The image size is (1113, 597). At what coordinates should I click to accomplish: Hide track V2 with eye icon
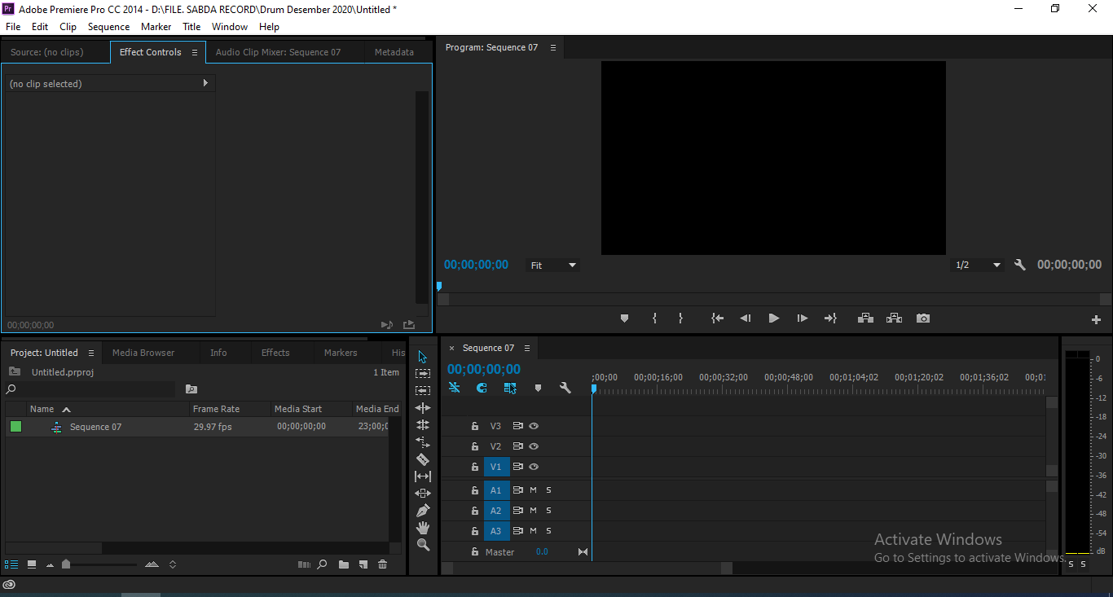tap(534, 446)
